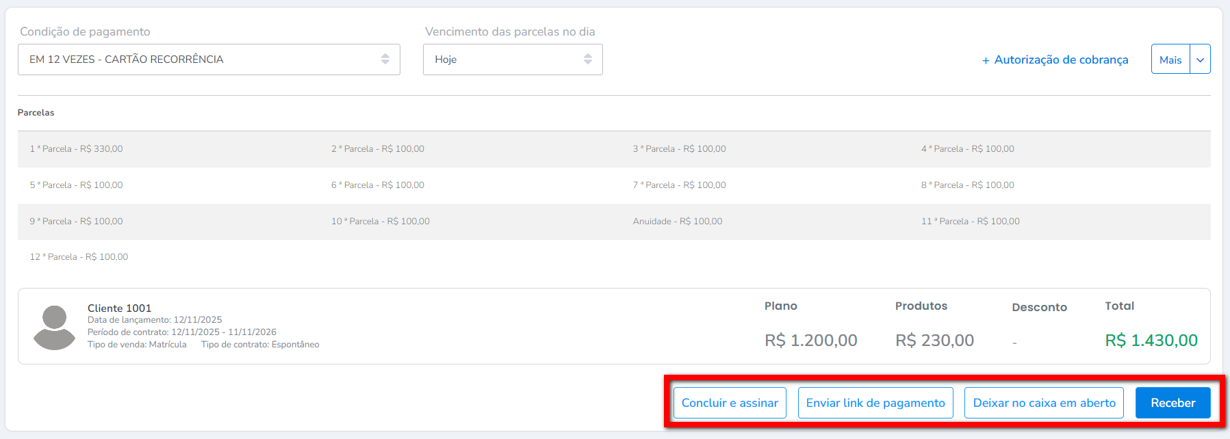
Task: Open the Vencimento das parcelas dropdown
Action: [x=513, y=59]
